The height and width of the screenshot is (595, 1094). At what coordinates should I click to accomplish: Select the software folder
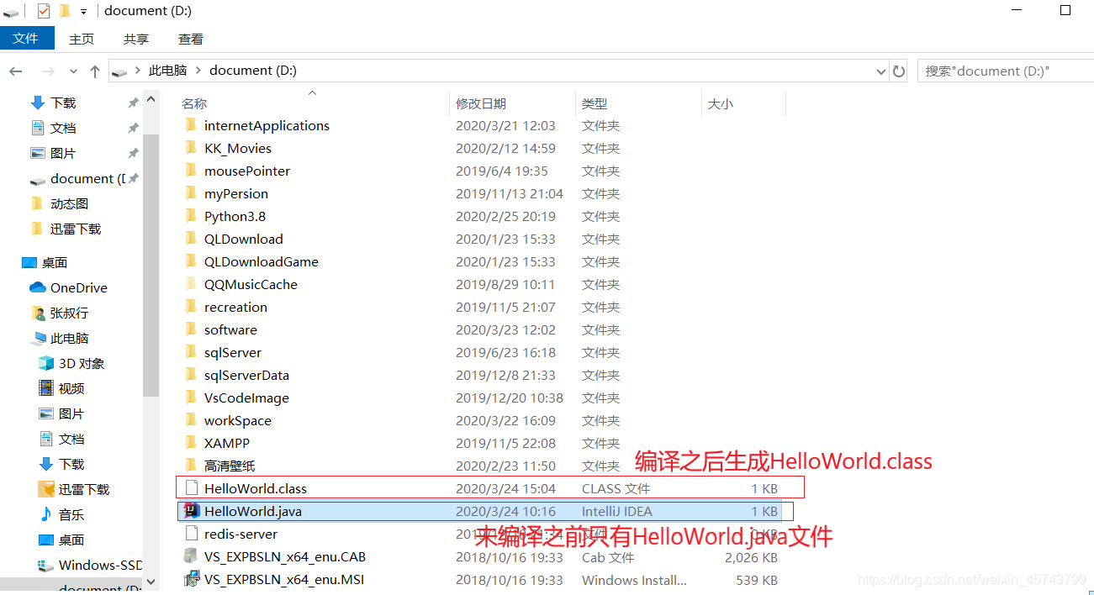230,330
